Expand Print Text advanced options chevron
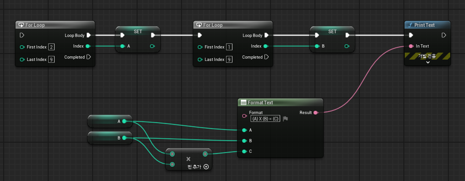Screen dimensions: 465x181 [427, 62]
